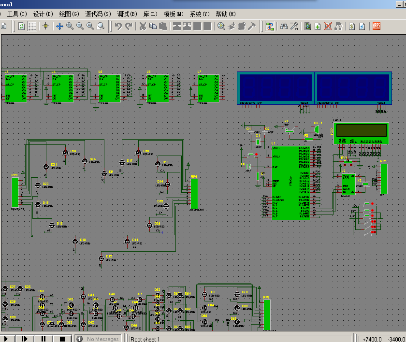
Task: Click the Make Device icon
Action: [x=232, y=26]
